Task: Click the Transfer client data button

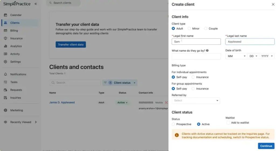Action: [x=71, y=44]
